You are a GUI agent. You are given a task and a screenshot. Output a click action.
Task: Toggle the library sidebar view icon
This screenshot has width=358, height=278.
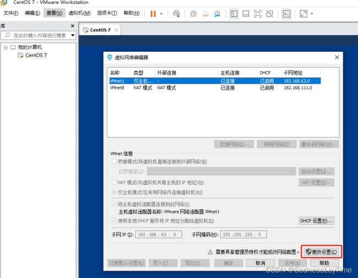click(234, 14)
